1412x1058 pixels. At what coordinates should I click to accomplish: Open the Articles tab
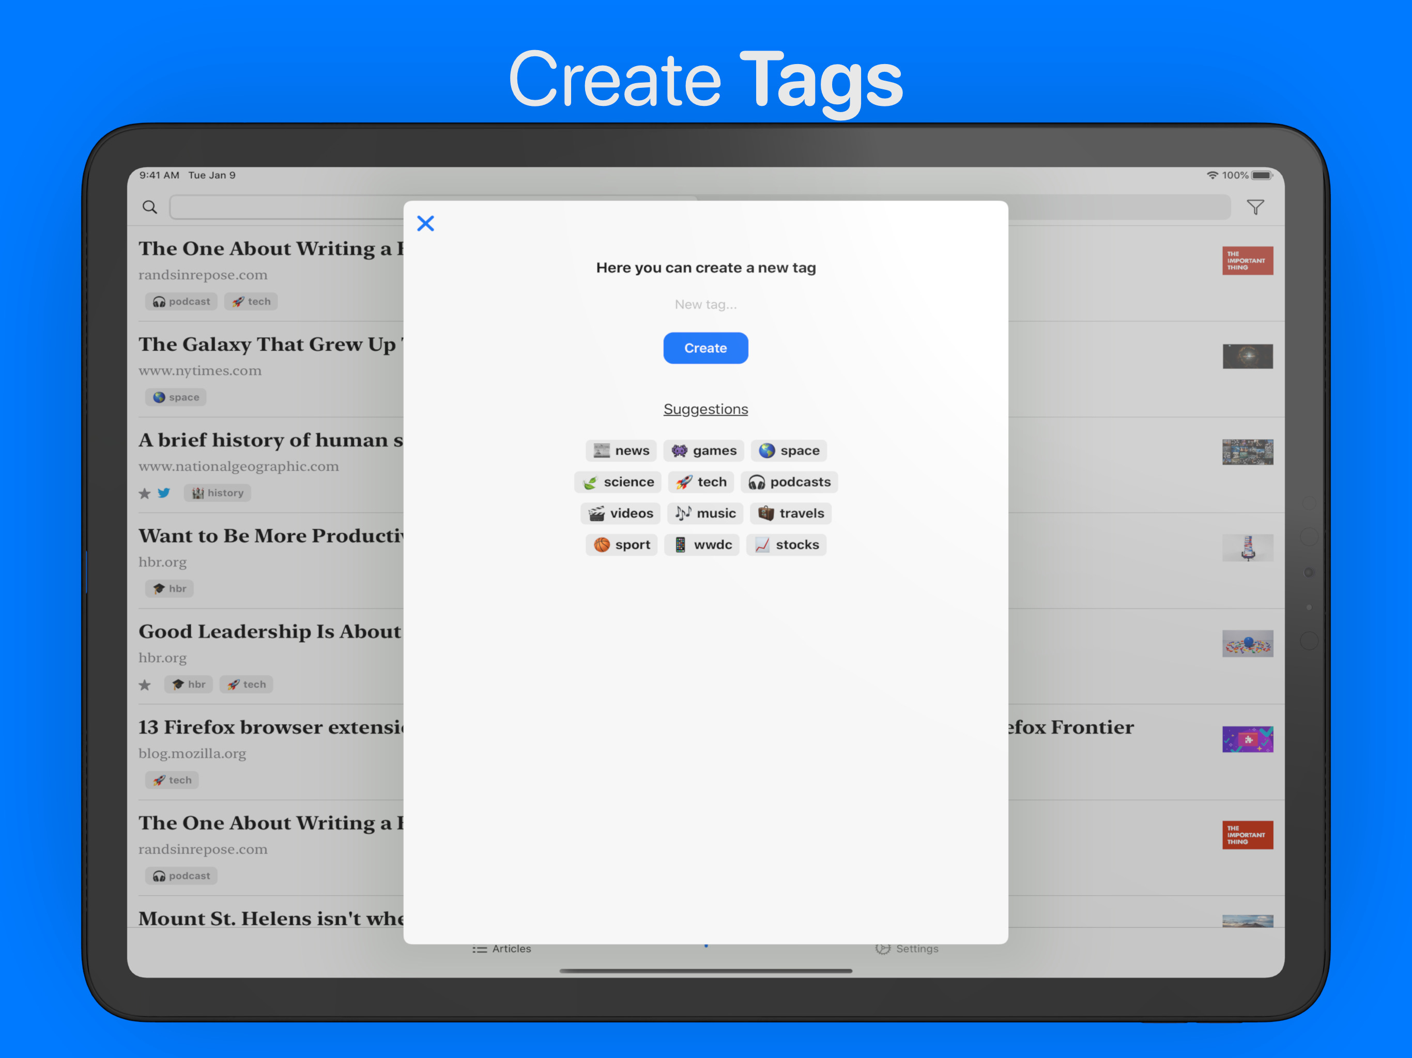(x=502, y=949)
